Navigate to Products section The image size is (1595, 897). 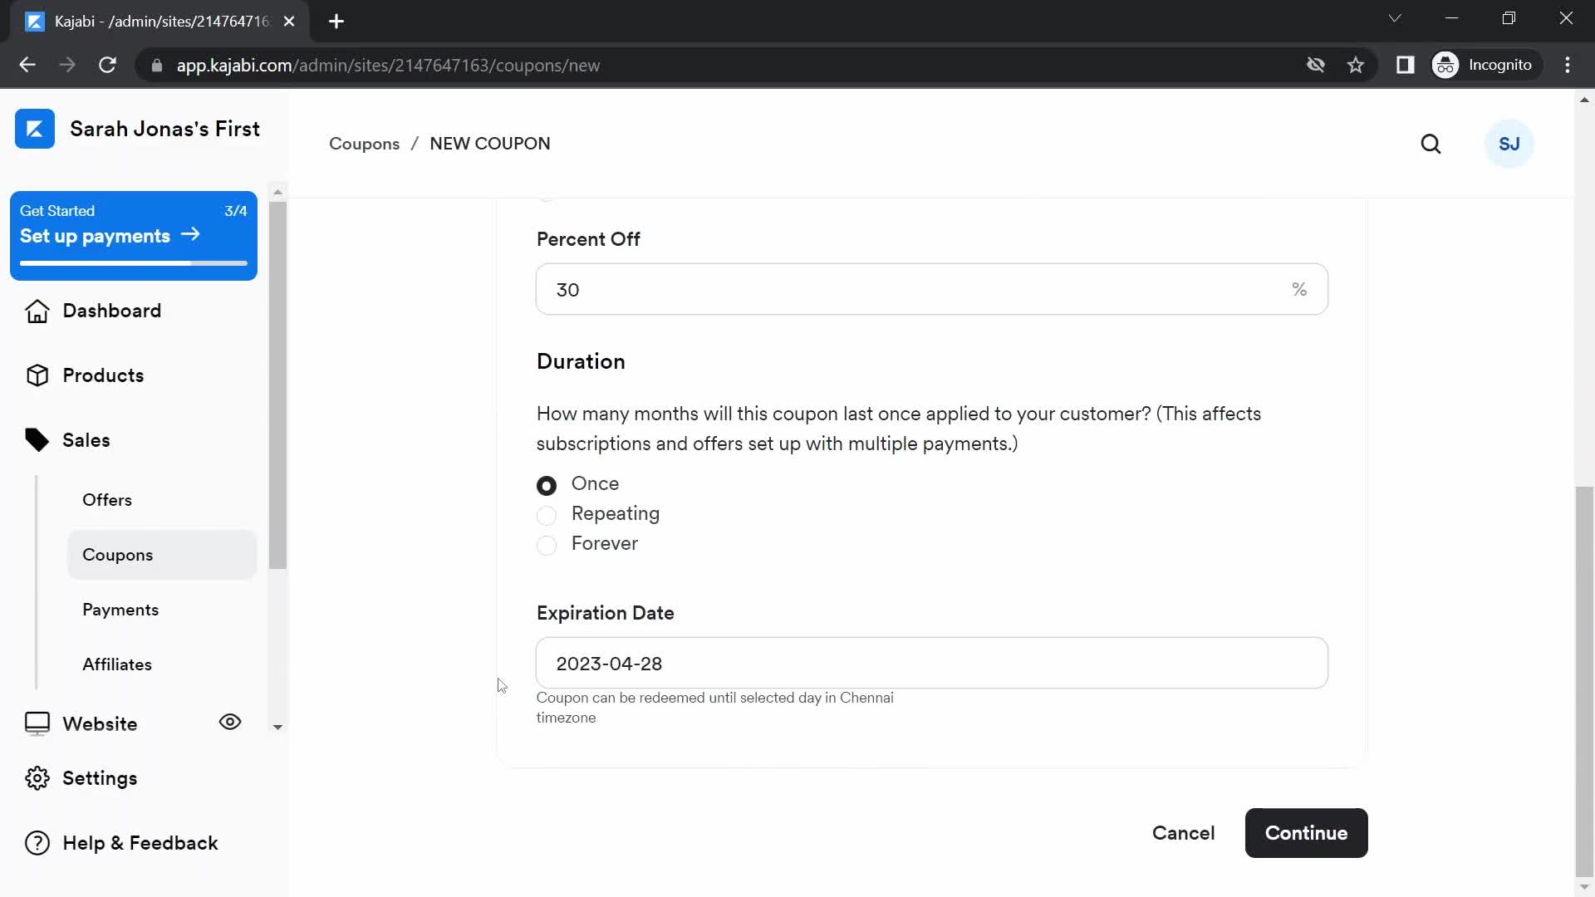[103, 375]
